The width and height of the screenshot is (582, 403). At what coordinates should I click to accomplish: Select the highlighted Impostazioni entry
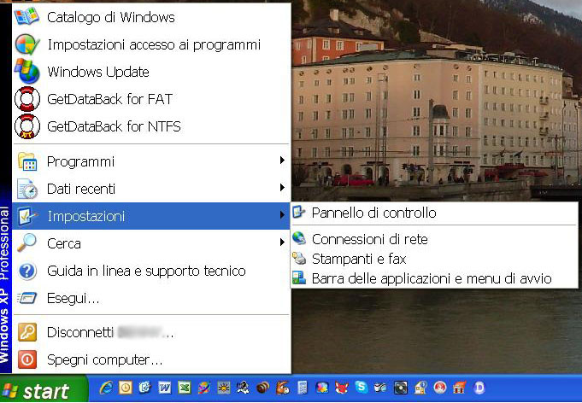pyautogui.click(x=151, y=216)
